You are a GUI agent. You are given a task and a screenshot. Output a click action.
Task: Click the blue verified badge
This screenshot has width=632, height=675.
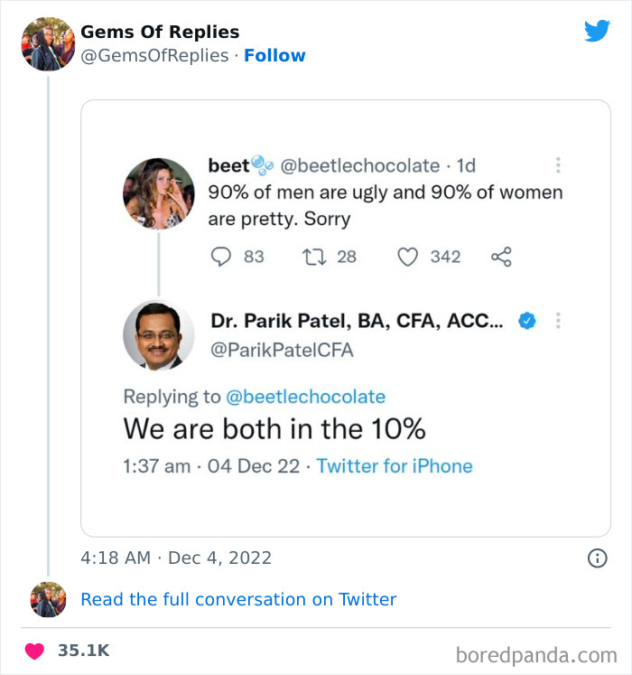[526, 321]
